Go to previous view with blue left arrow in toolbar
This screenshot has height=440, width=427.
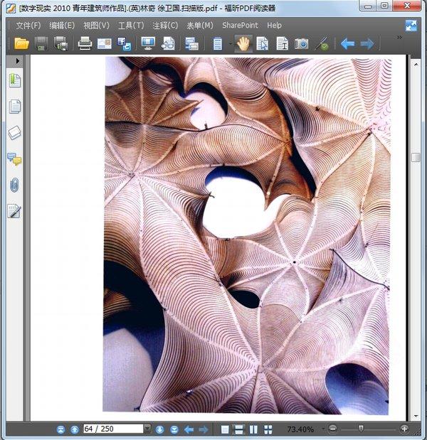pyautogui.click(x=347, y=44)
